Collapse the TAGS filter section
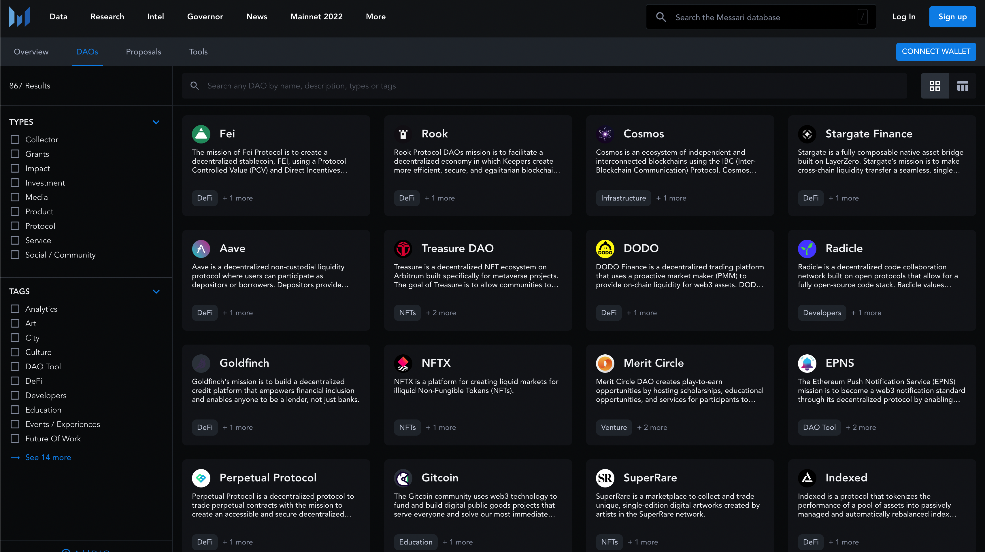 [x=156, y=292]
